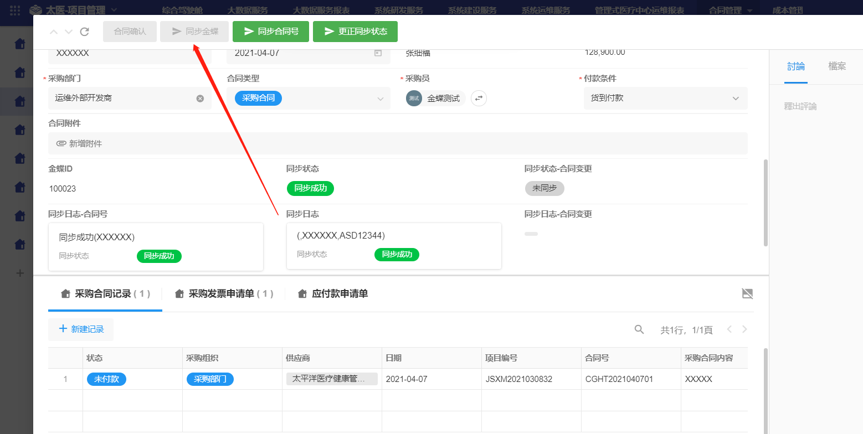This screenshot has width=863, height=434.
Task: Open 管理式医疗中心运维报表 in top navigation
Action: (x=639, y=10)
